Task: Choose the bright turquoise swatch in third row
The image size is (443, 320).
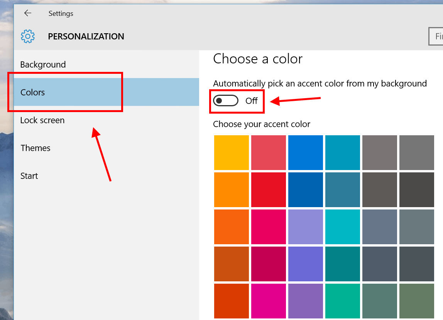Action: point(342,226)
